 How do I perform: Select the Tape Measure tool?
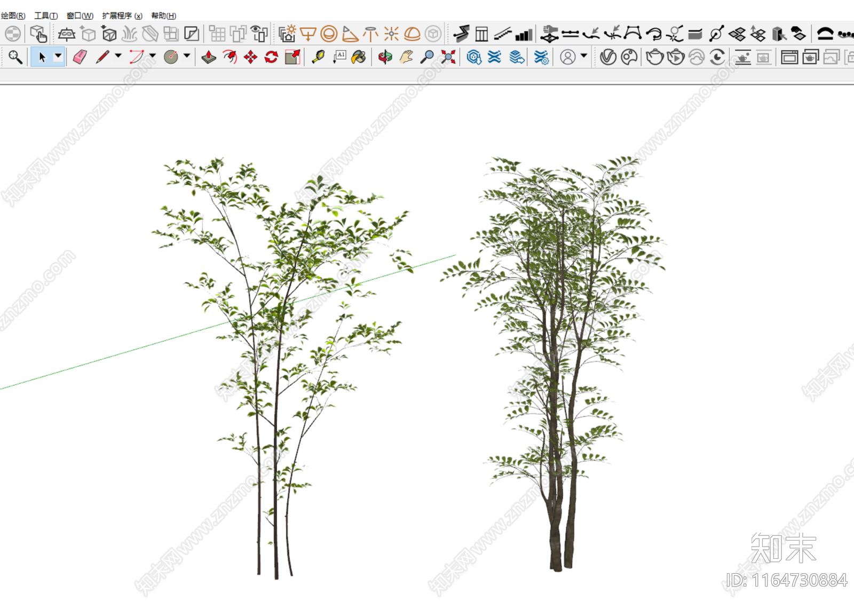pos(318,57)
